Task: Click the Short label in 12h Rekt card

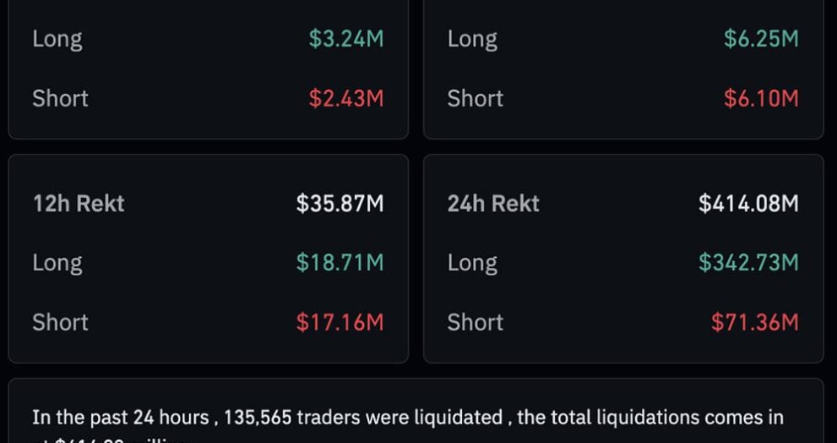Action: pos(60,322)
